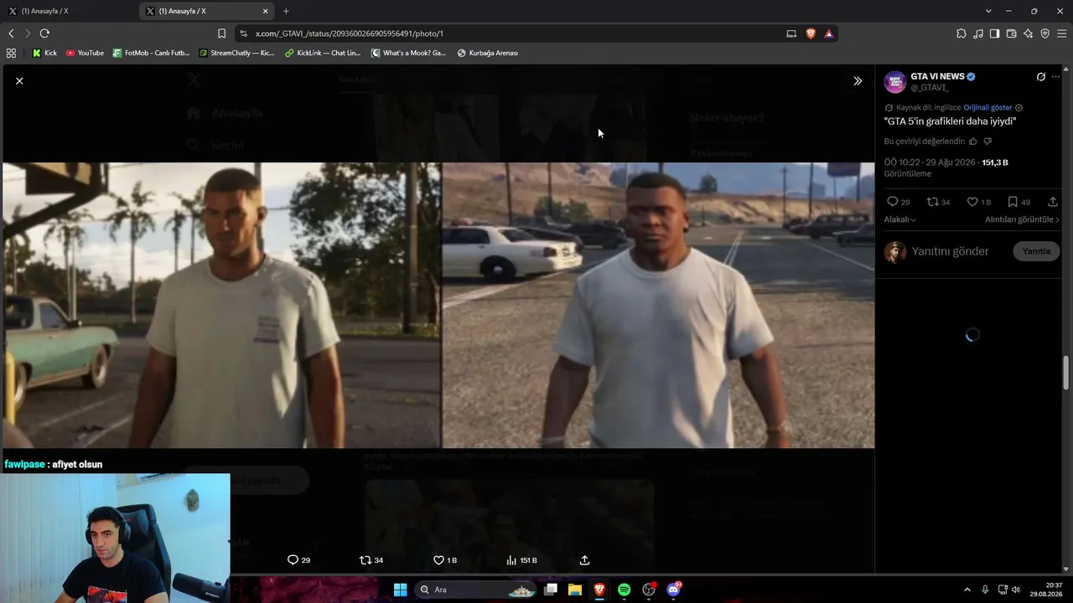Go back to the previous page
Image resolution: width=1073 pixels, height=603 pixels.
point(11,33)
